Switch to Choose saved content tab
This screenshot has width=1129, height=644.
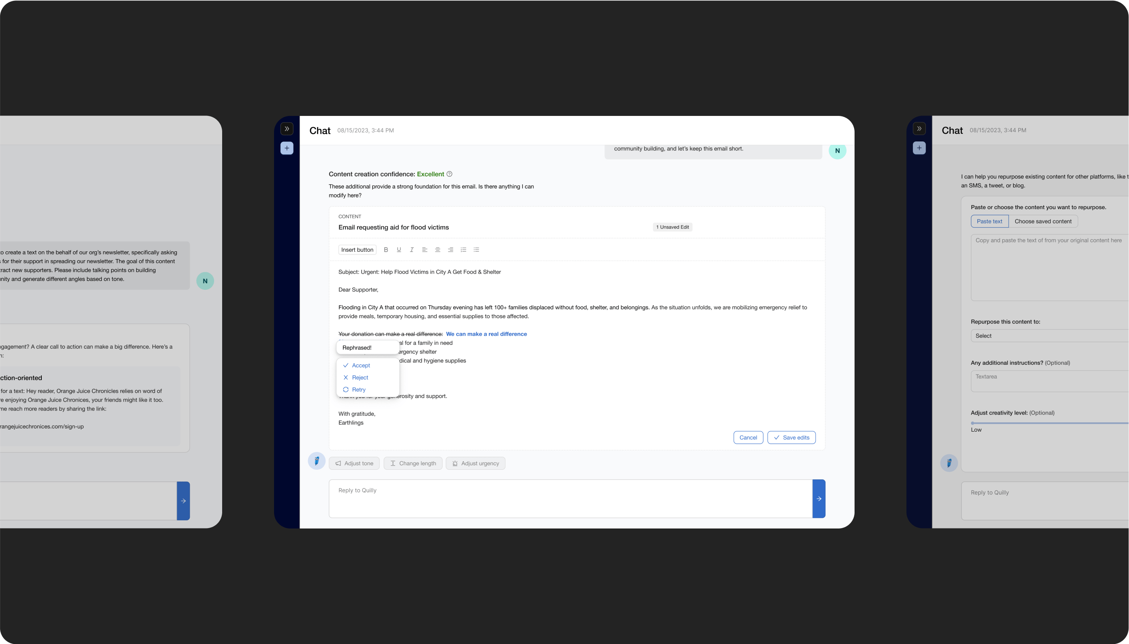click(x=1043, y=221)
